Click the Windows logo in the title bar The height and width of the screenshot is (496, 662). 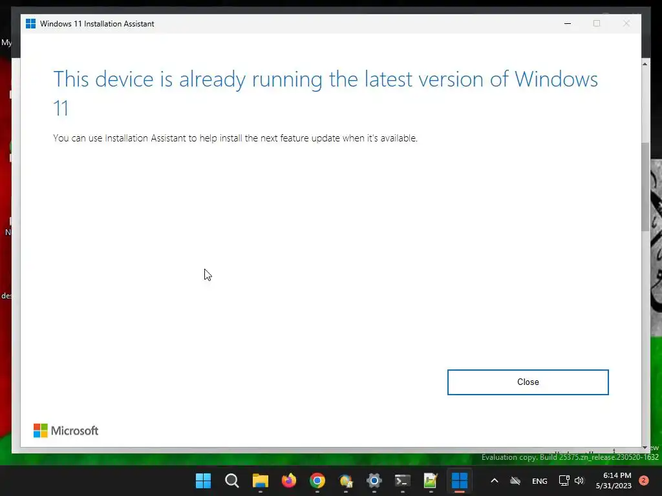(30, 24)
